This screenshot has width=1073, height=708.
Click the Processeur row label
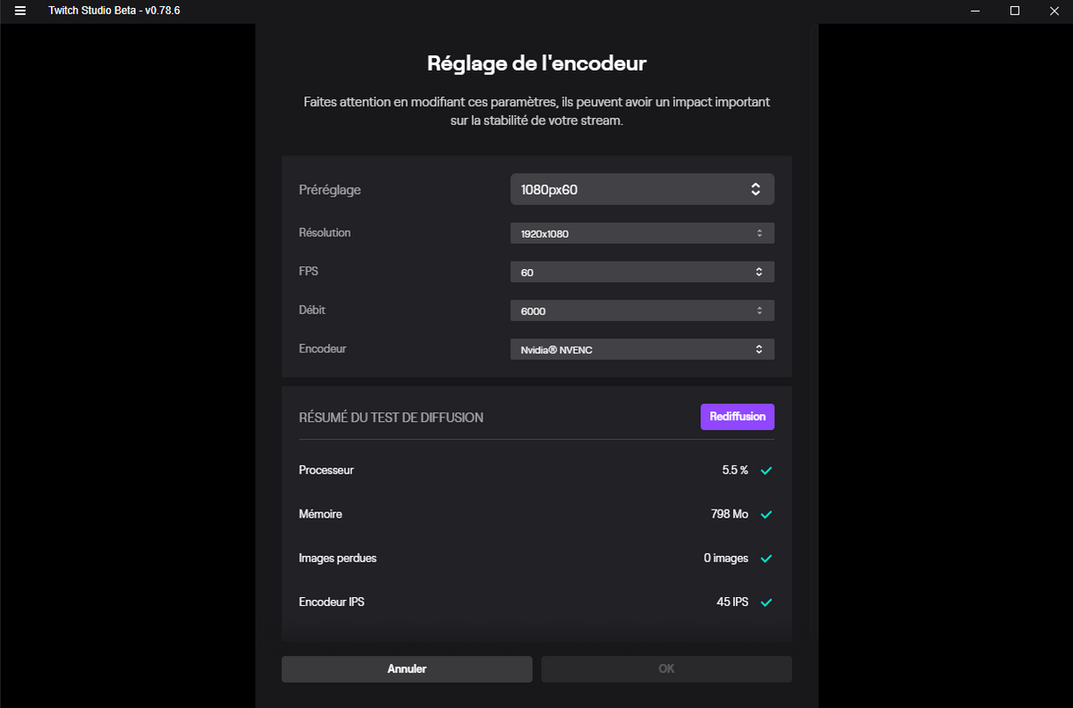click(x=326, y=469)
